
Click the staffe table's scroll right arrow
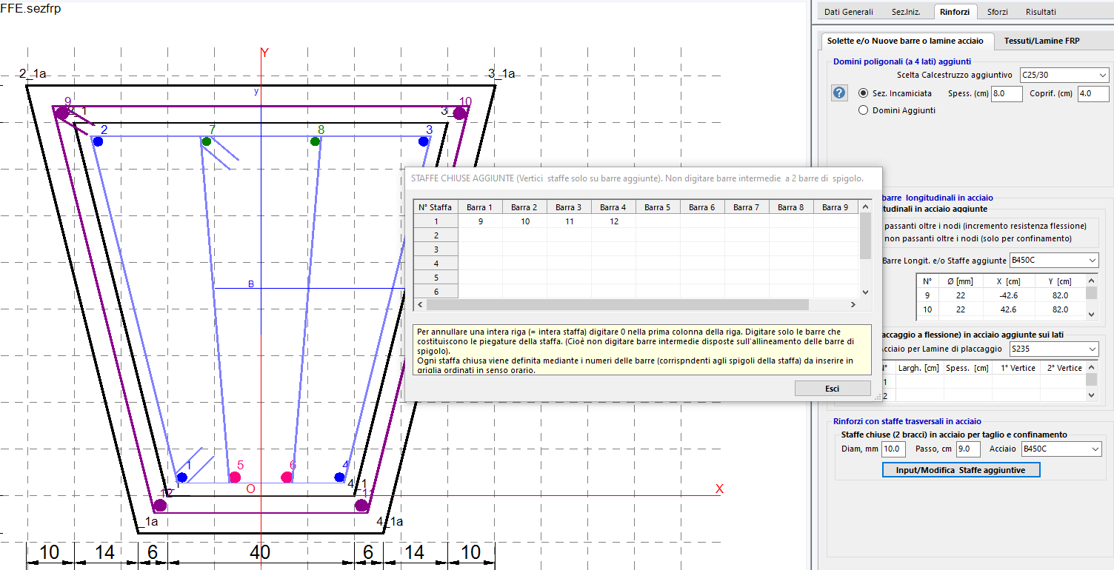(x=853, y=304)
